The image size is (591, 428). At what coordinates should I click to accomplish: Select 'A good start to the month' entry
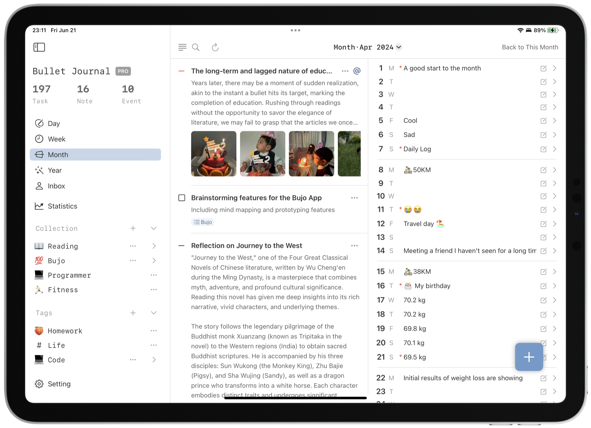[442, 68]
